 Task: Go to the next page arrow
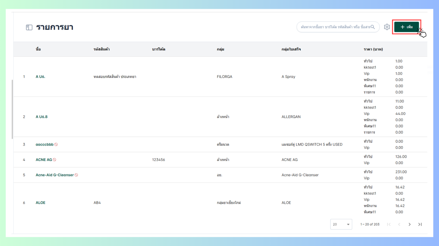pos(410,224)
